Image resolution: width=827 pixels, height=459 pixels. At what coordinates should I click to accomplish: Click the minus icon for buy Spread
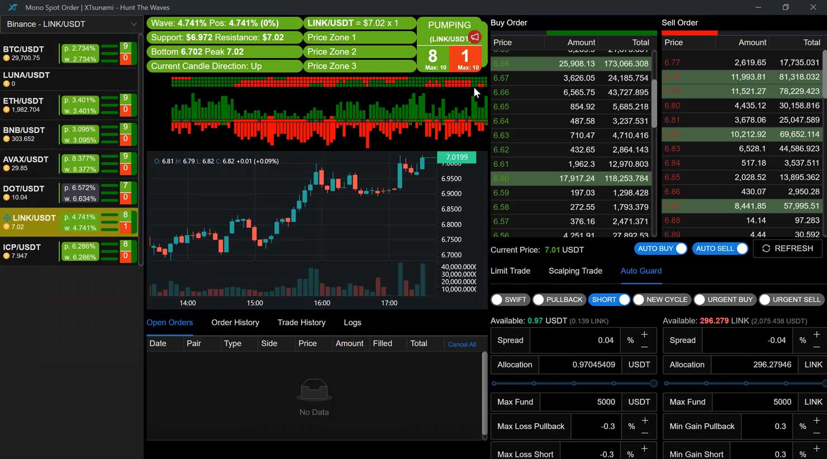(644, 347)
